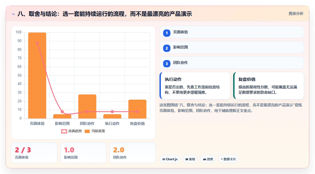Click the 执行动作 x-axis label
This screenshot has width=315, height=174.
pyautogui.click(x=112, y=123)
